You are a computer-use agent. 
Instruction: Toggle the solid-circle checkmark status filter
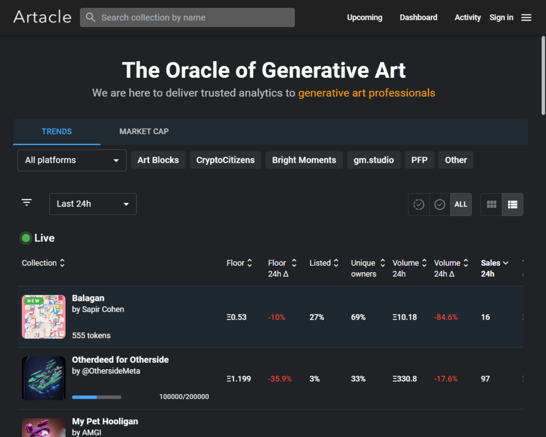pyautogui.click(x=440, y=204)
